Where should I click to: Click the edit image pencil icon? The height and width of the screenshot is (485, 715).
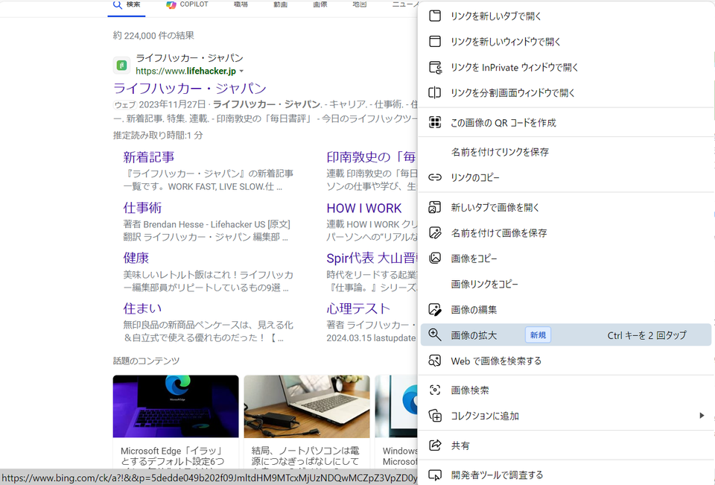coord(435,309)
